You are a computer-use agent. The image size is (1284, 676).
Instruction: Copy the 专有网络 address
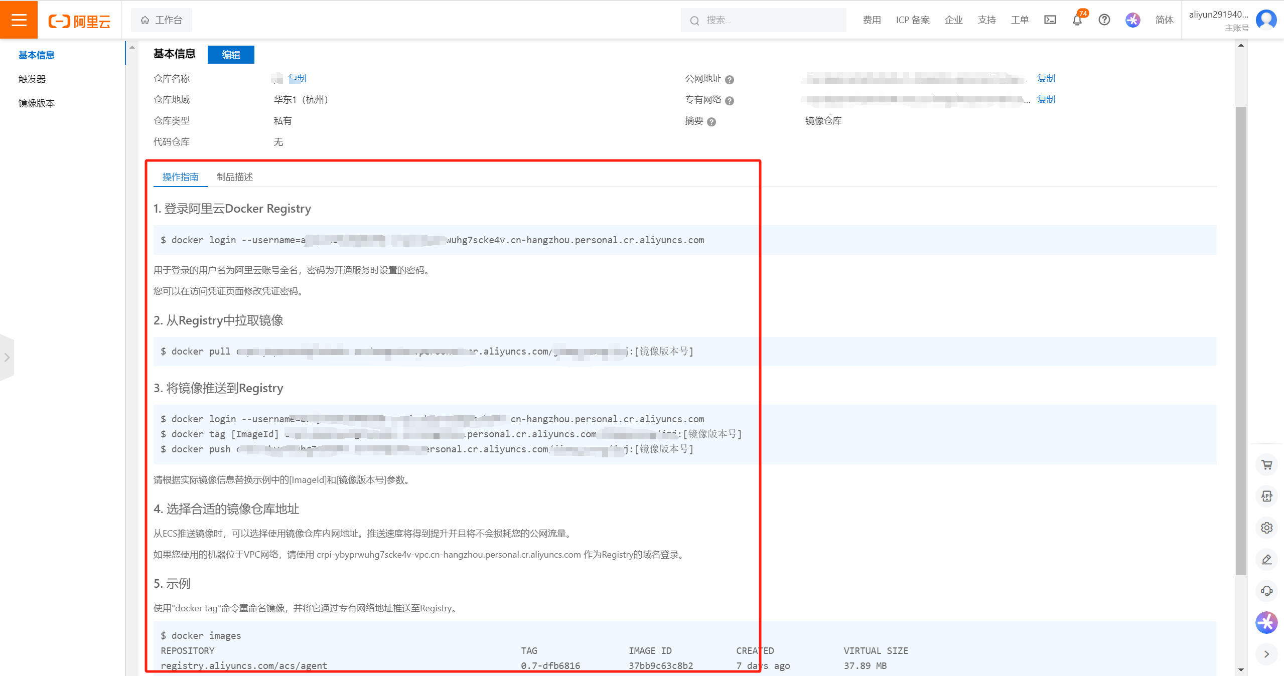coord(1046,99)
